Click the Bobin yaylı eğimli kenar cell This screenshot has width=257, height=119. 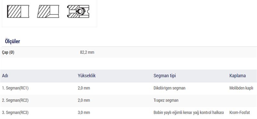coord(189,113)
